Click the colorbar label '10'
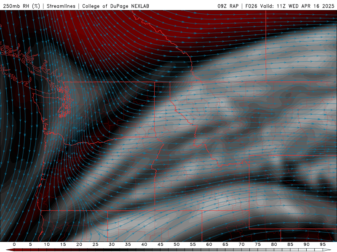The width and height of the screenshot is (337, 252). tap(47, 244)
